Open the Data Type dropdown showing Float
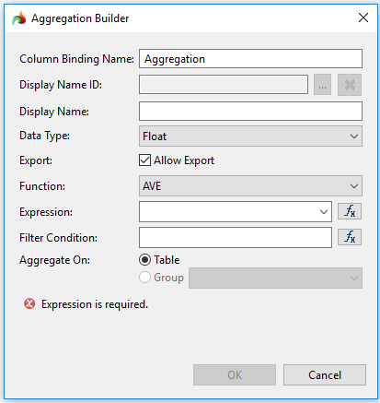This screenshot has height=403, width=380. click(x=250, y=136)
